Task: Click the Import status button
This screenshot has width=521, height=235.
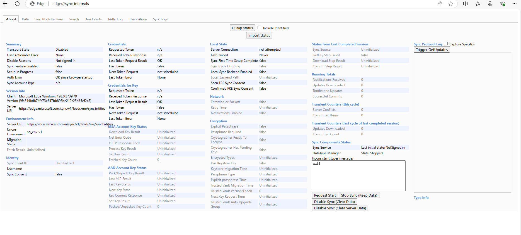Action: 259,35
